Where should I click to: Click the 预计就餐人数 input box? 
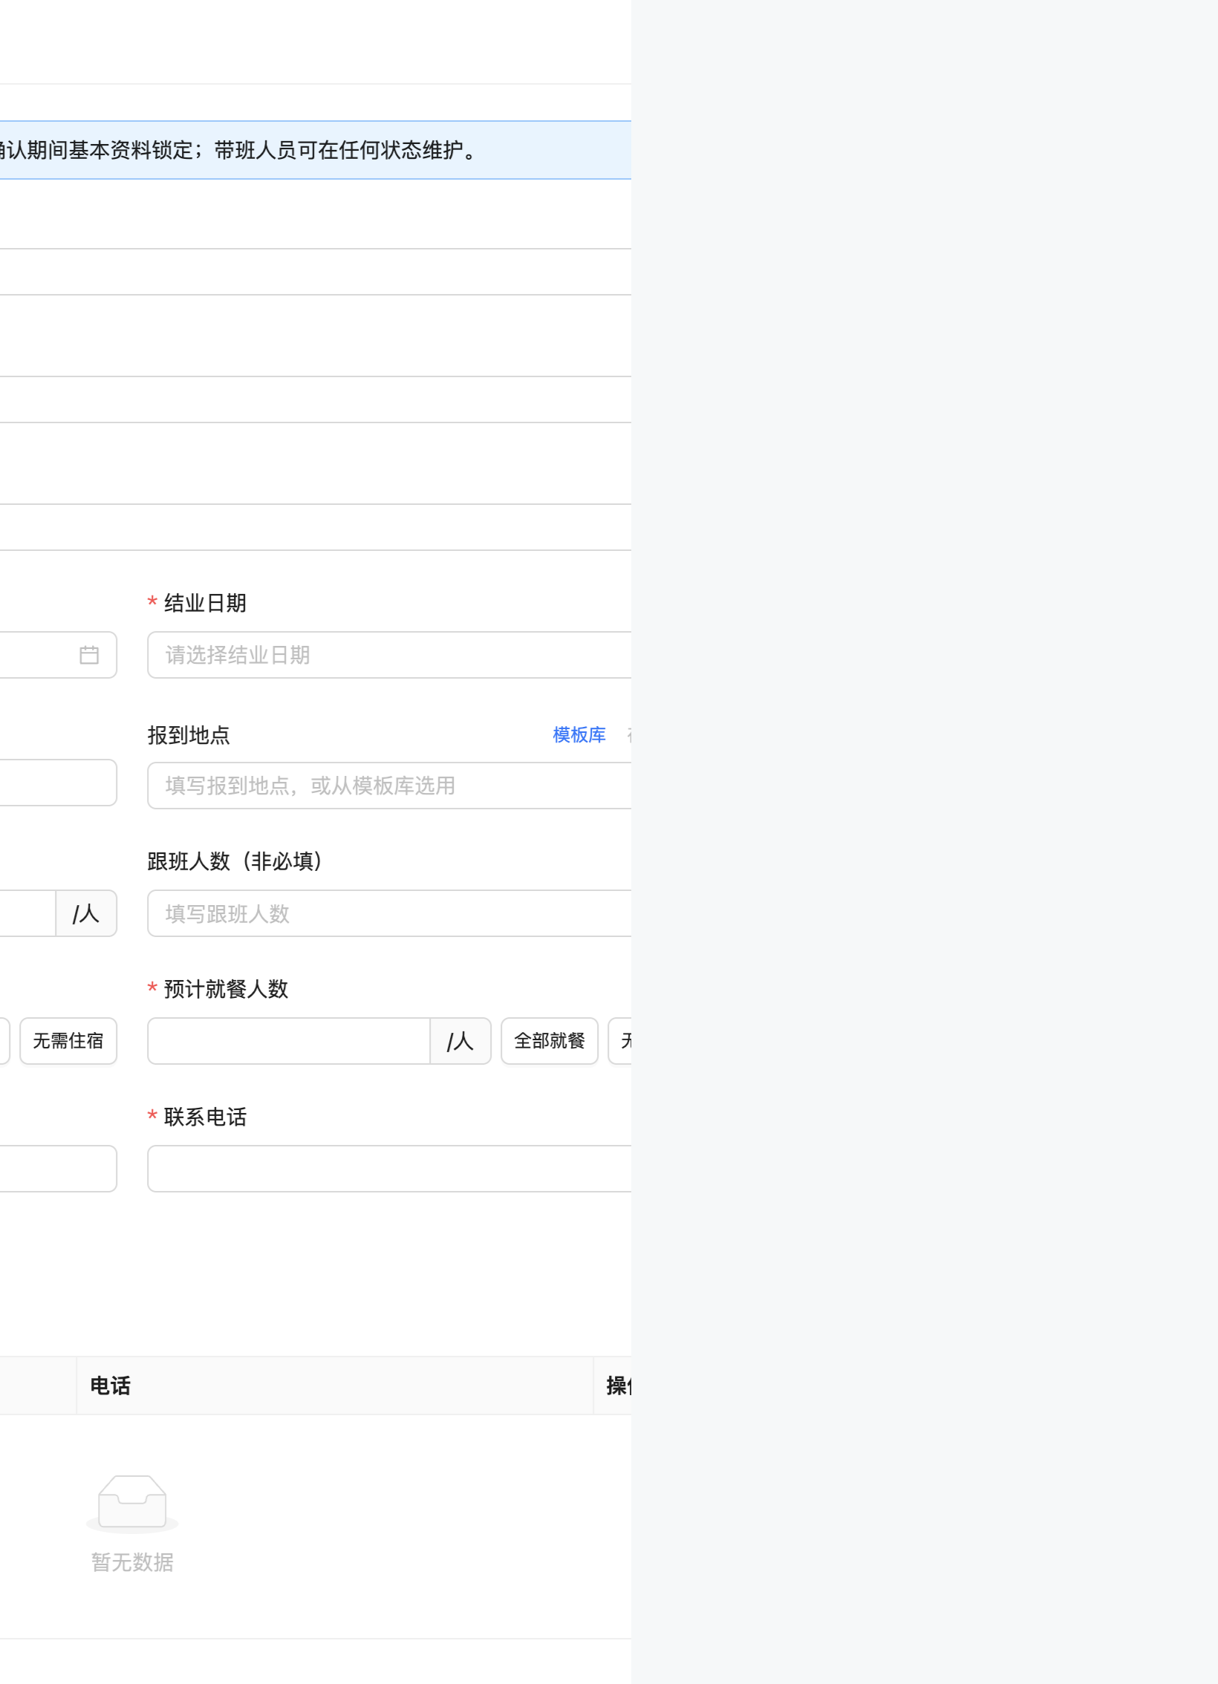289,1041
